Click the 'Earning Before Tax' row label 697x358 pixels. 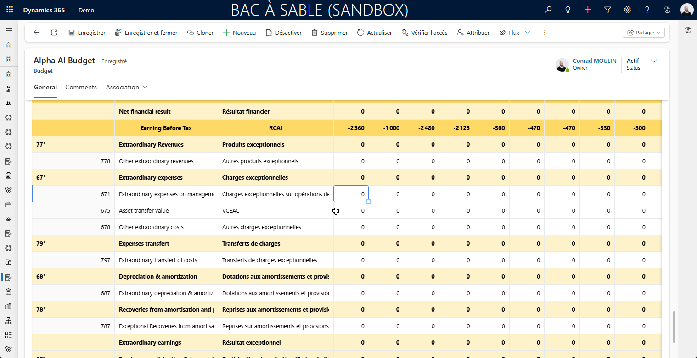click(x=166, y=128)
